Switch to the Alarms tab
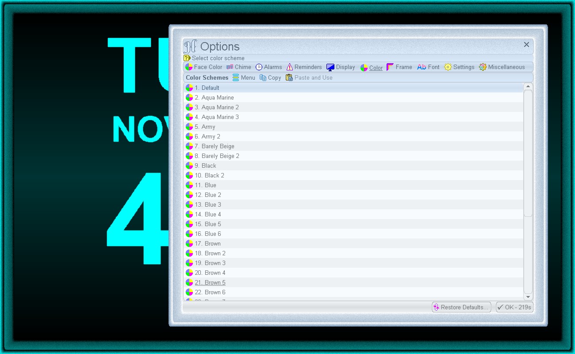The height and width of the screenshot is (354, 575). point(268,67)
